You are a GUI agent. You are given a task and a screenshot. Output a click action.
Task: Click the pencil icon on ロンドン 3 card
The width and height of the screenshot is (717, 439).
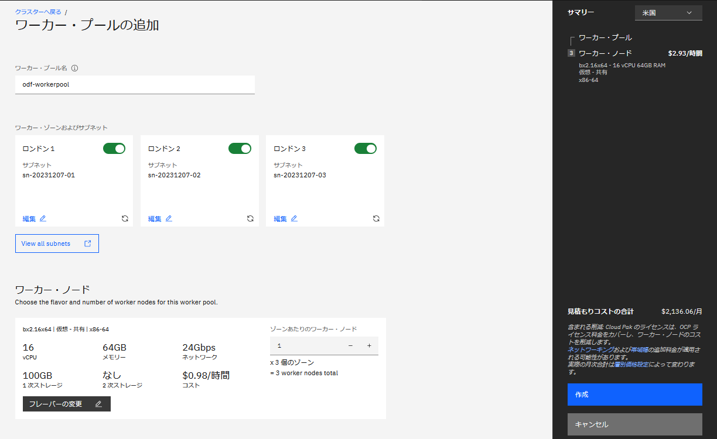294,219
